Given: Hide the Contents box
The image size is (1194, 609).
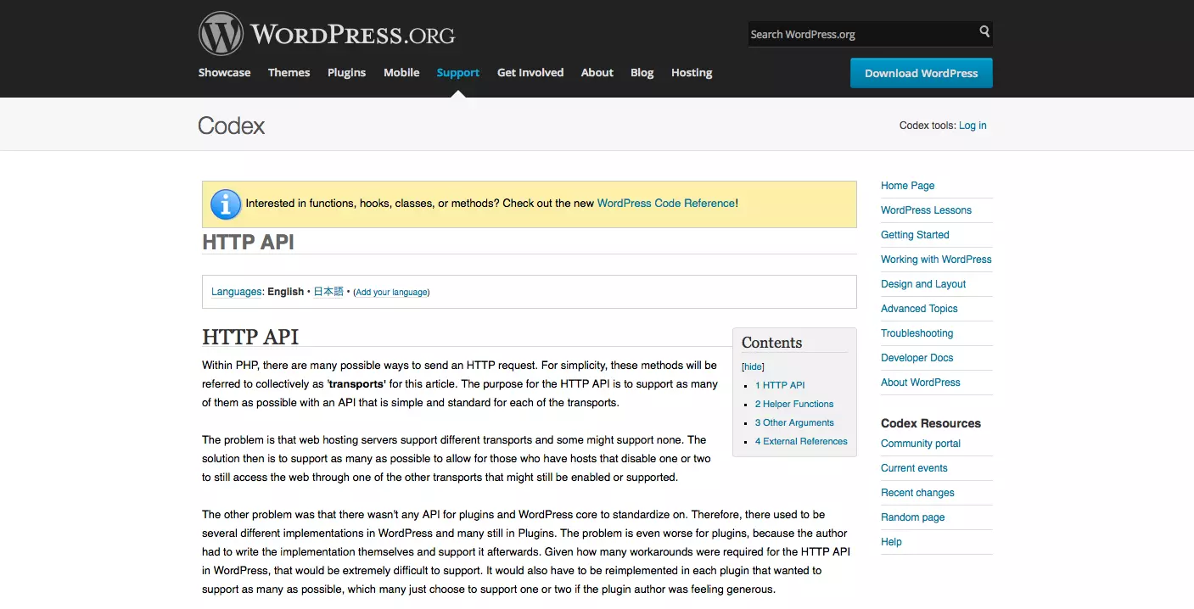Looking at the screenshot, I should pyautogui.click(x=753, y=366).
